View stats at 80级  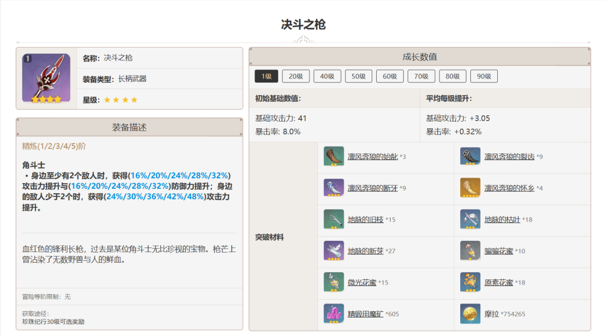pyautogui.click(x=452, y=76)
